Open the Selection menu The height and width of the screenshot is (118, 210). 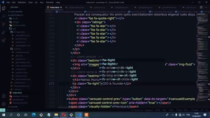(22, 2)
